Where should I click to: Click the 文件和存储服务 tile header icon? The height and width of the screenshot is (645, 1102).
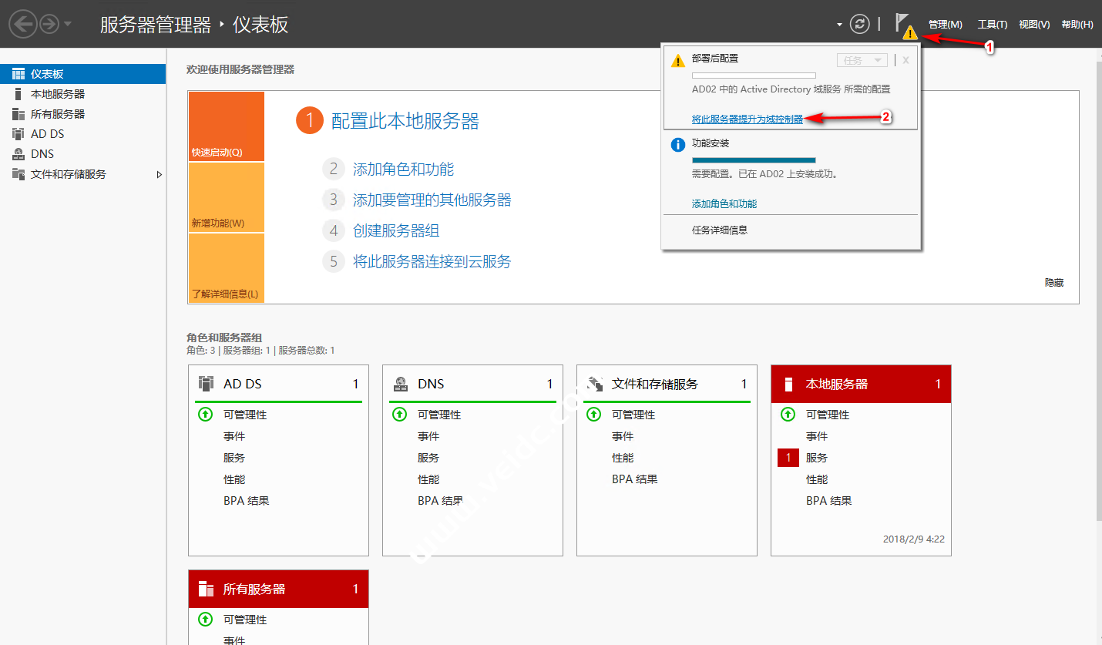[x=594, y=384]
